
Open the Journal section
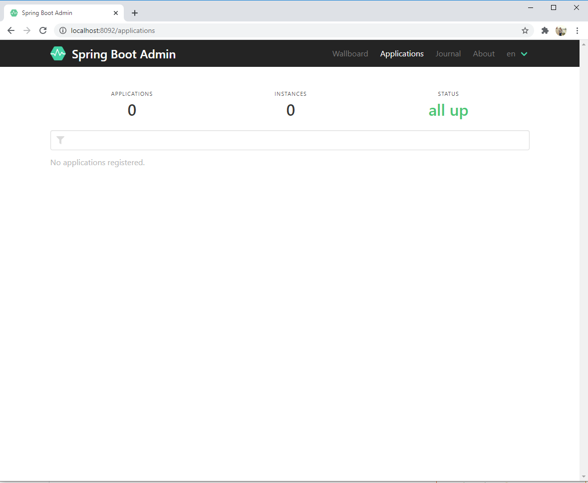click(448, 53)
